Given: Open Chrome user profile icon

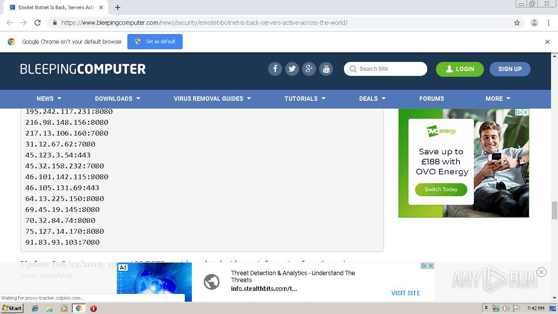Looking at the screenshot, I should (x=534, y=23).
